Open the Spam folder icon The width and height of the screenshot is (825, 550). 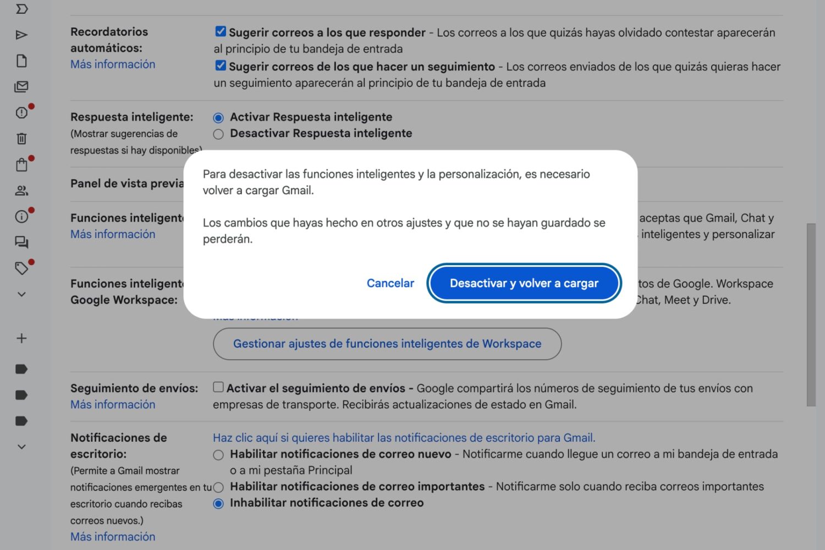pos(21,113)
